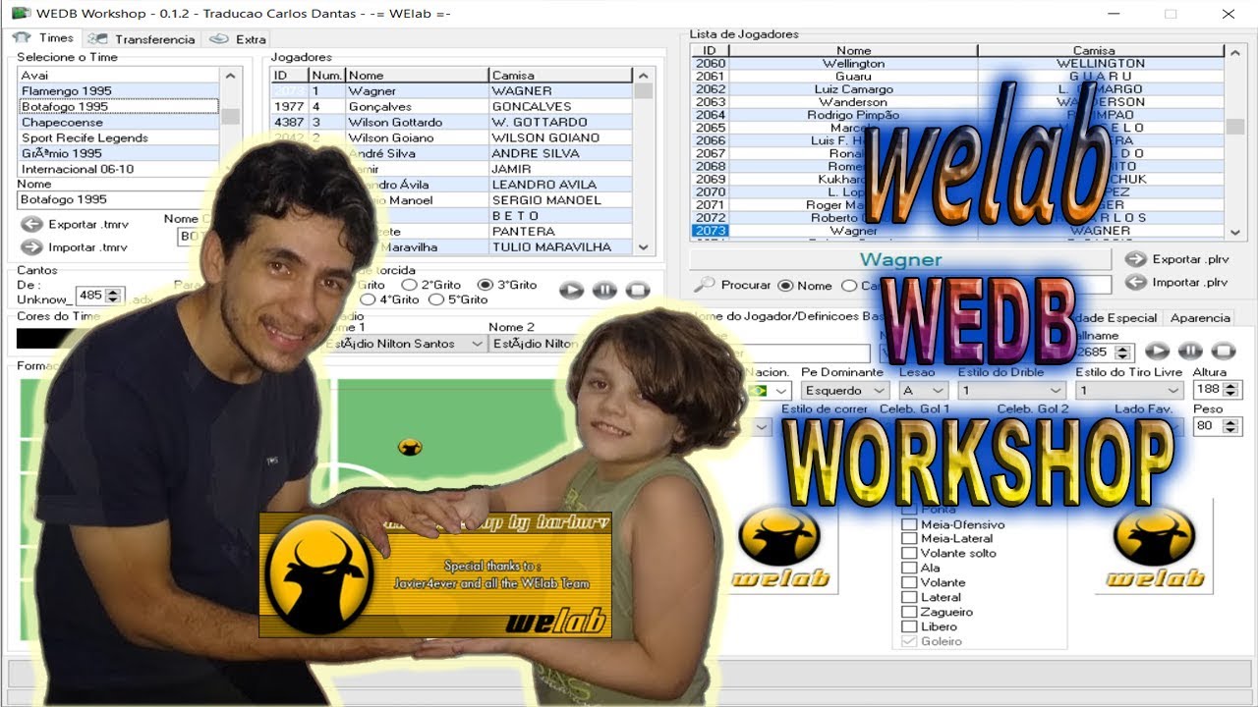Expand the Estilo do Tiro Livre dropdown
Image resolution: width=1258 pixels, height=707 pixels.
point(1173,391)
